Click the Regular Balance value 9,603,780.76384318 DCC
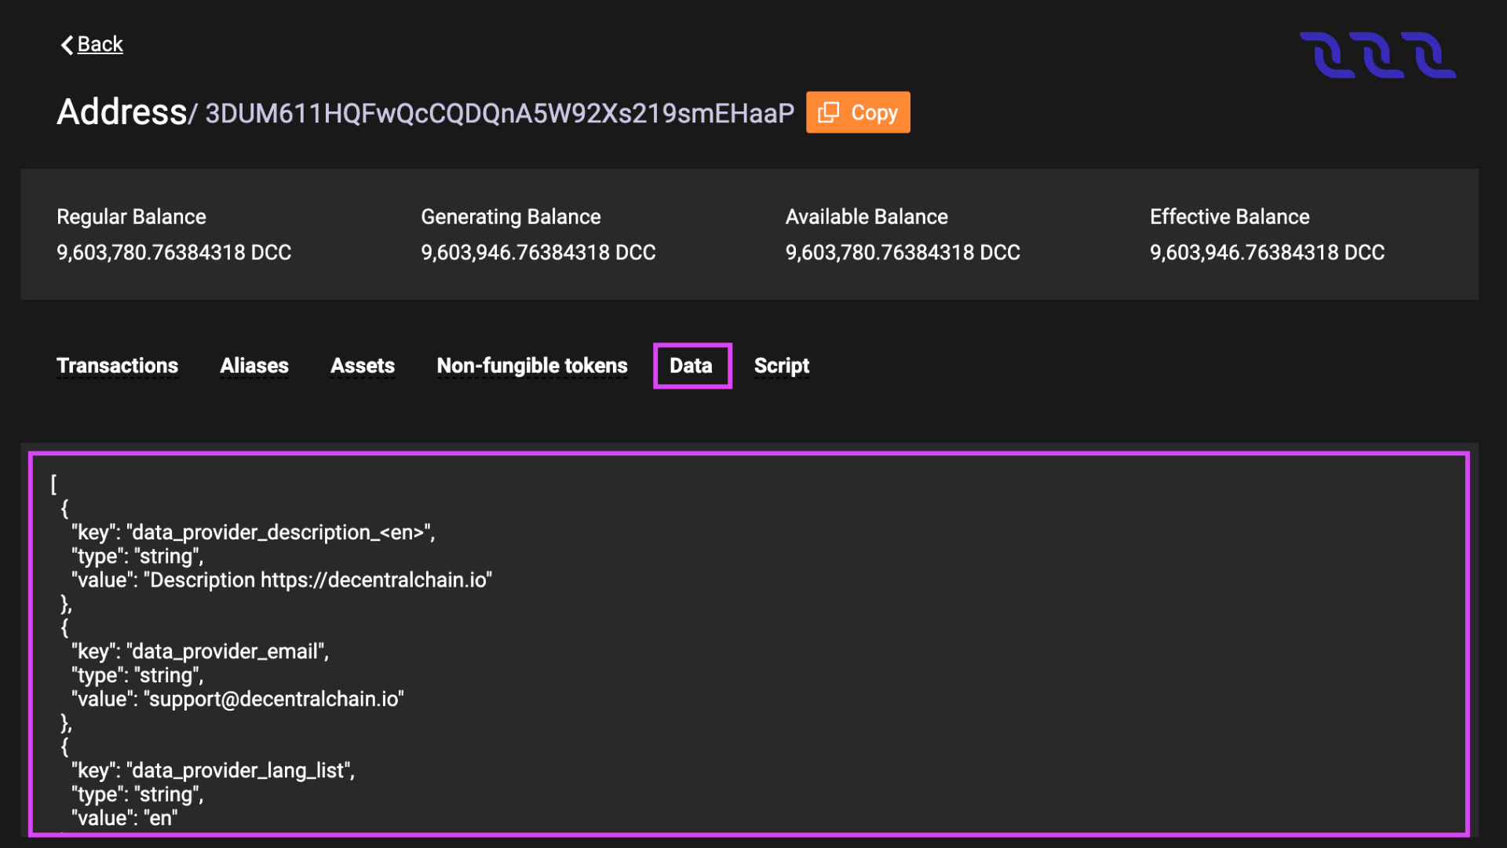This screenshot has width=1507, height=848. [x=173, y=253]
